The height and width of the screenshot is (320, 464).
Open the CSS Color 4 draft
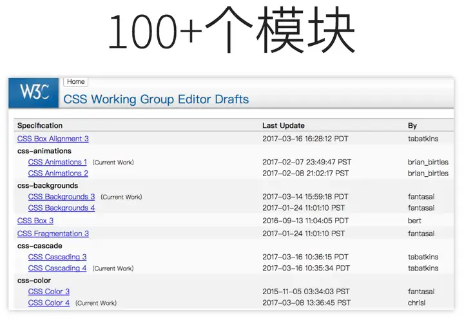49,303
